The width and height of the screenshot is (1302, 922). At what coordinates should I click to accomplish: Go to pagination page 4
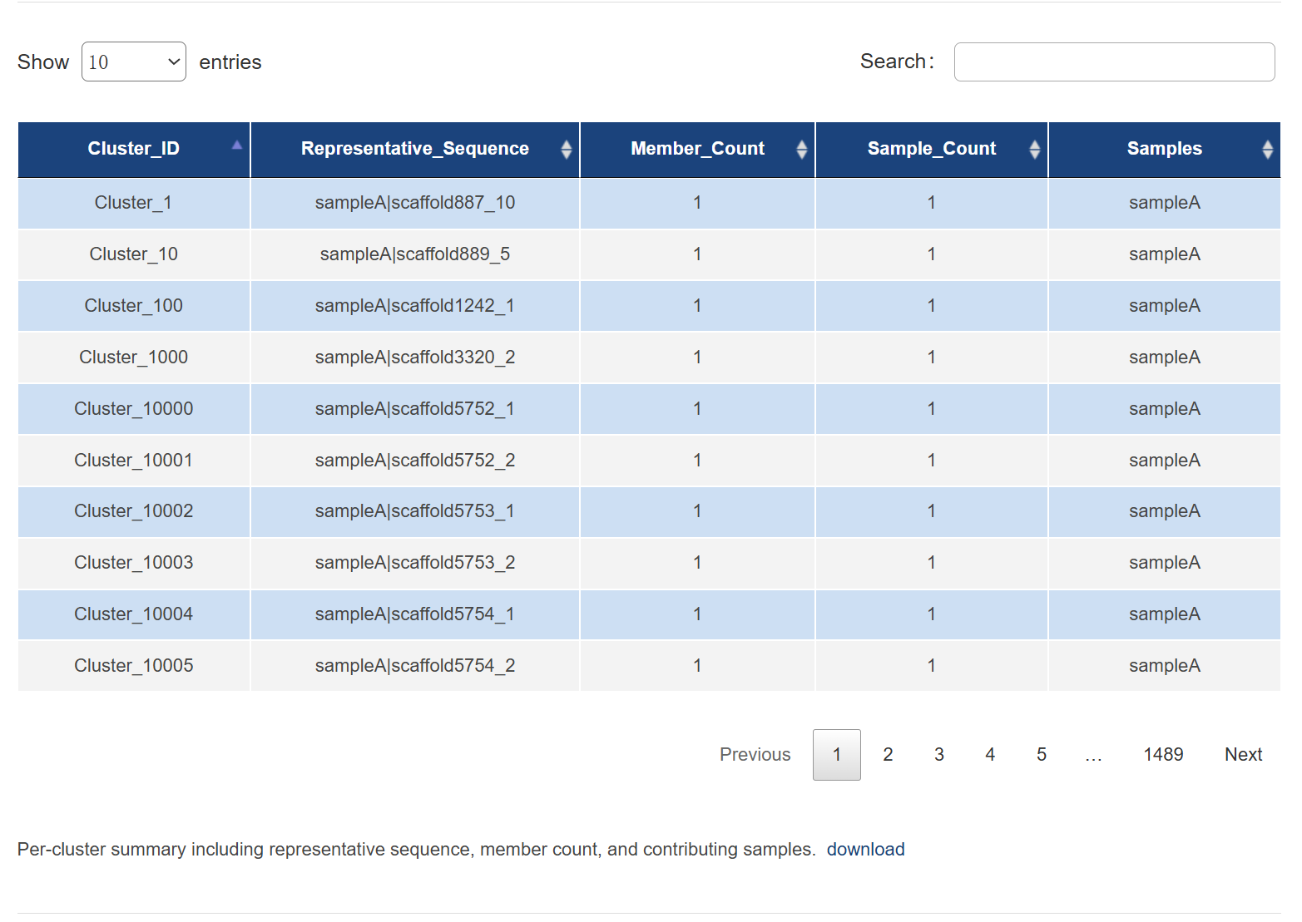(990, 754)
